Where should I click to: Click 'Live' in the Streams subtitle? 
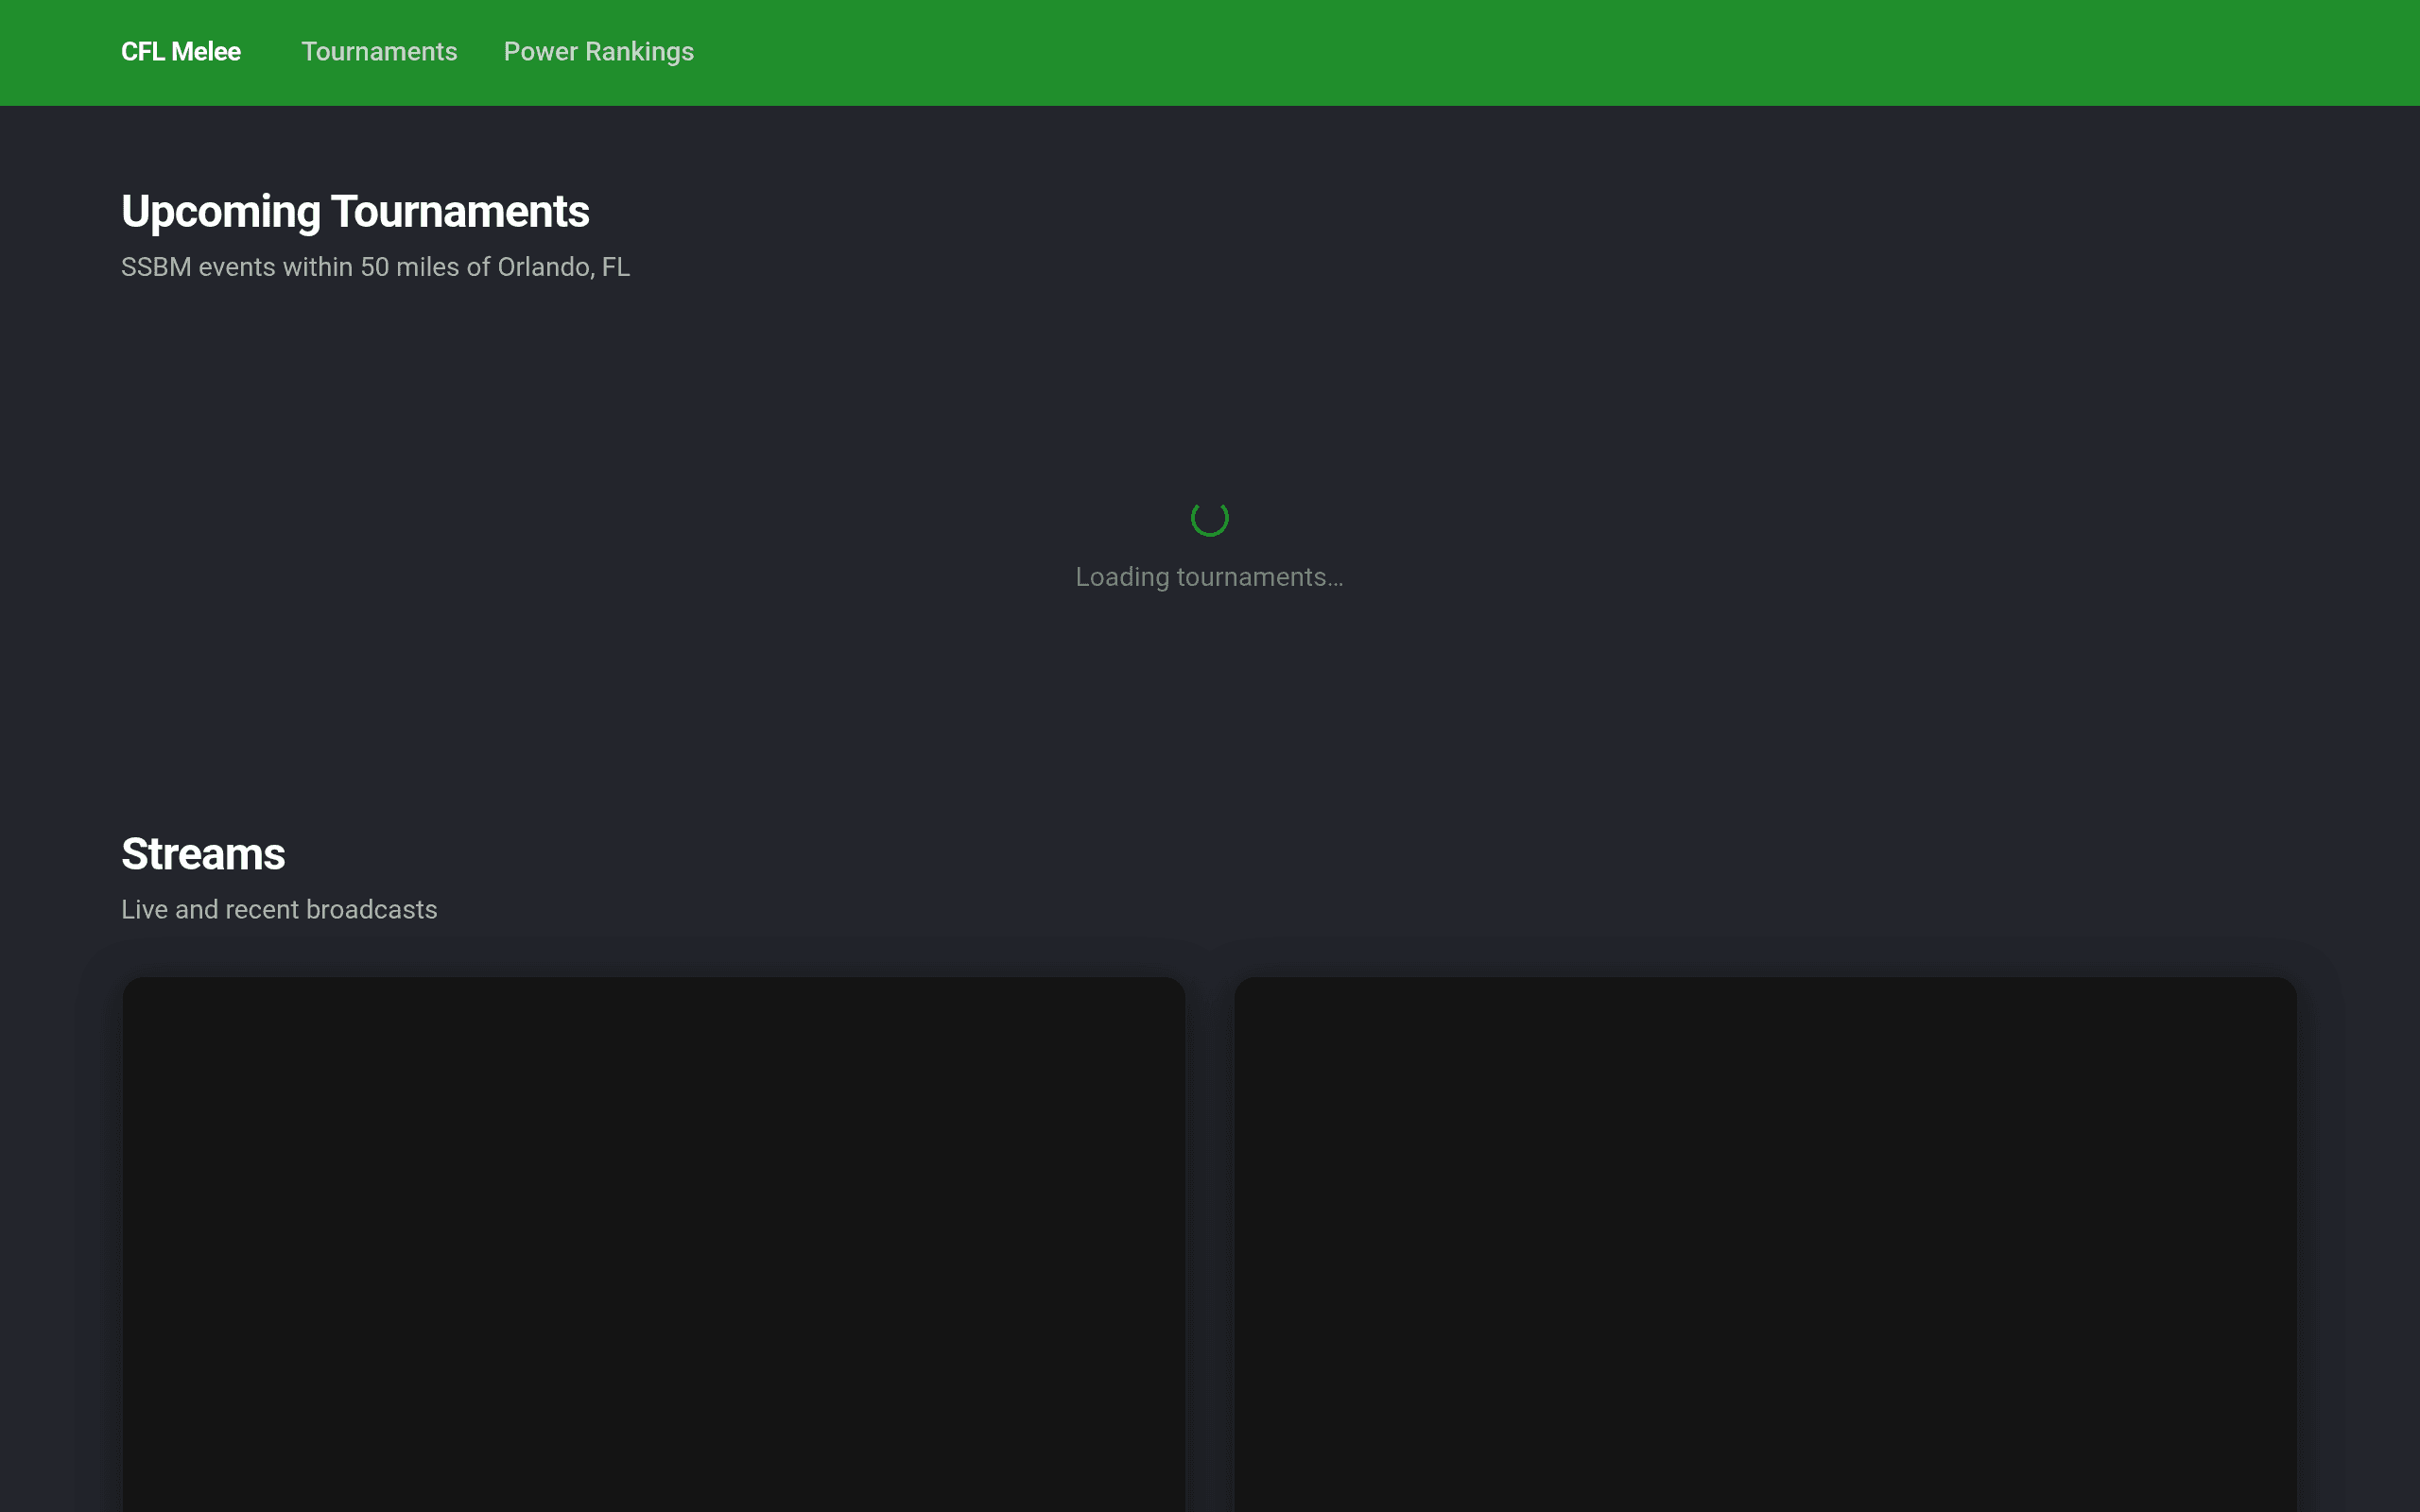pos(144,910)
